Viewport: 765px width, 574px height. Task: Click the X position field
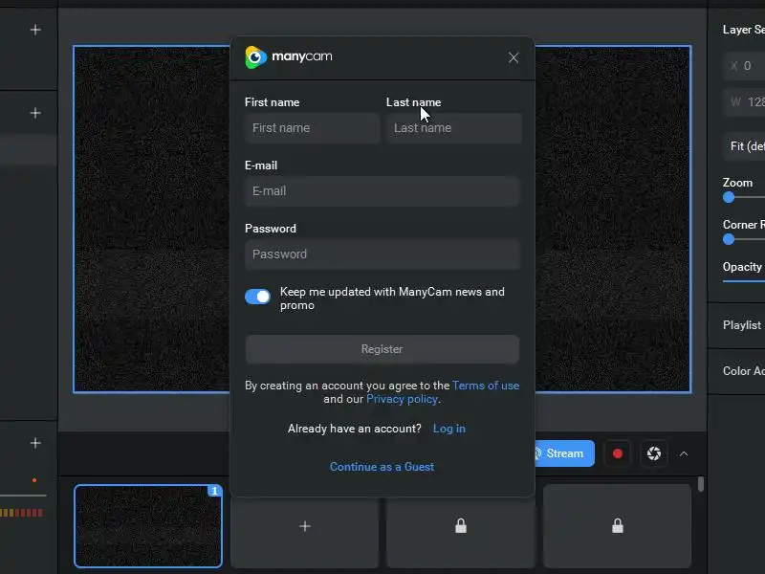[745, 66]
